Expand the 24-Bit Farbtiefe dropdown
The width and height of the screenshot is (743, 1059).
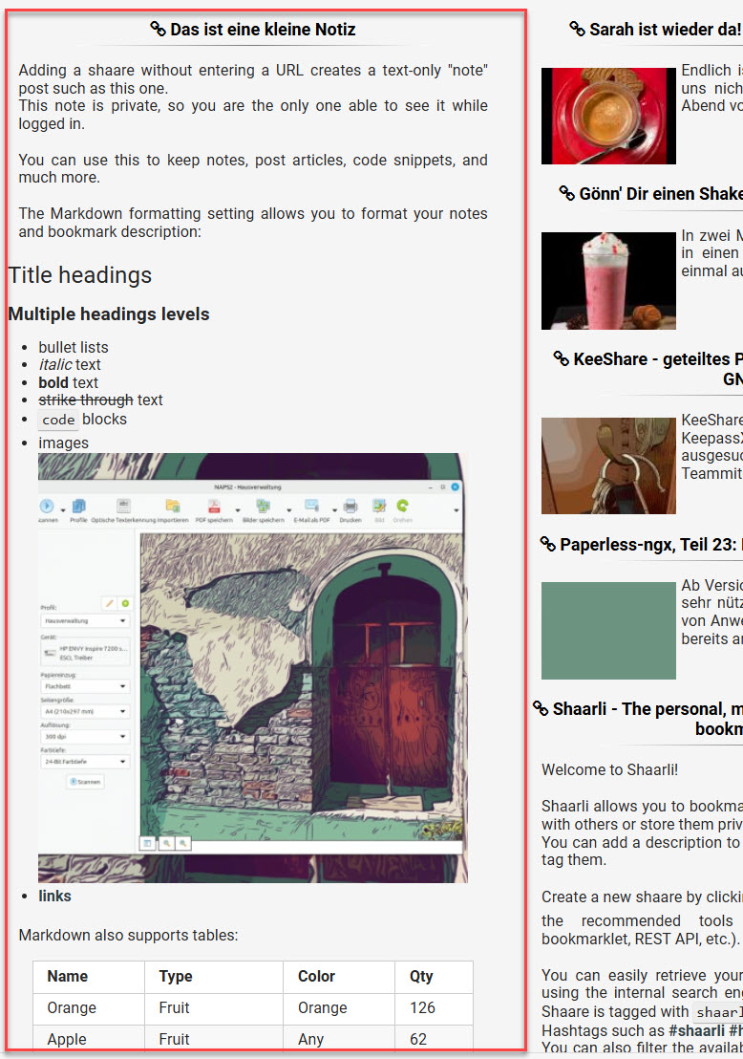[85, 762]
